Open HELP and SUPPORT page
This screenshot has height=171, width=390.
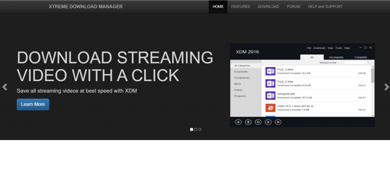click(325, 7)
